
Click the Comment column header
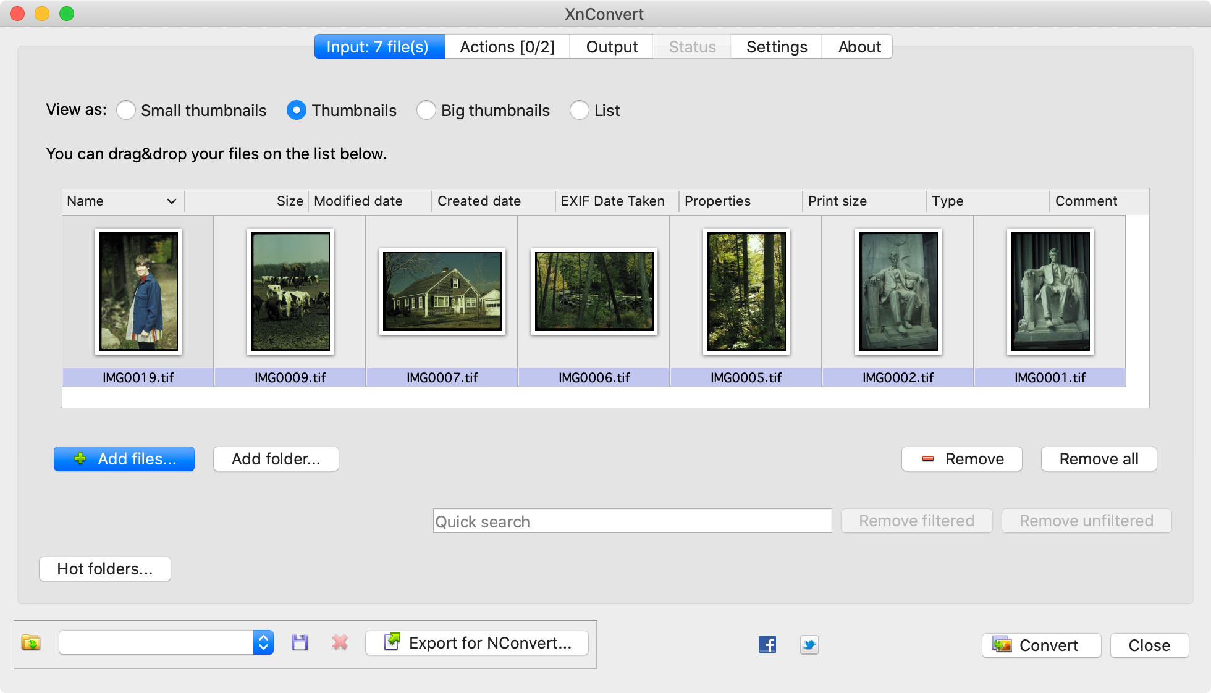pos(1099,201)
